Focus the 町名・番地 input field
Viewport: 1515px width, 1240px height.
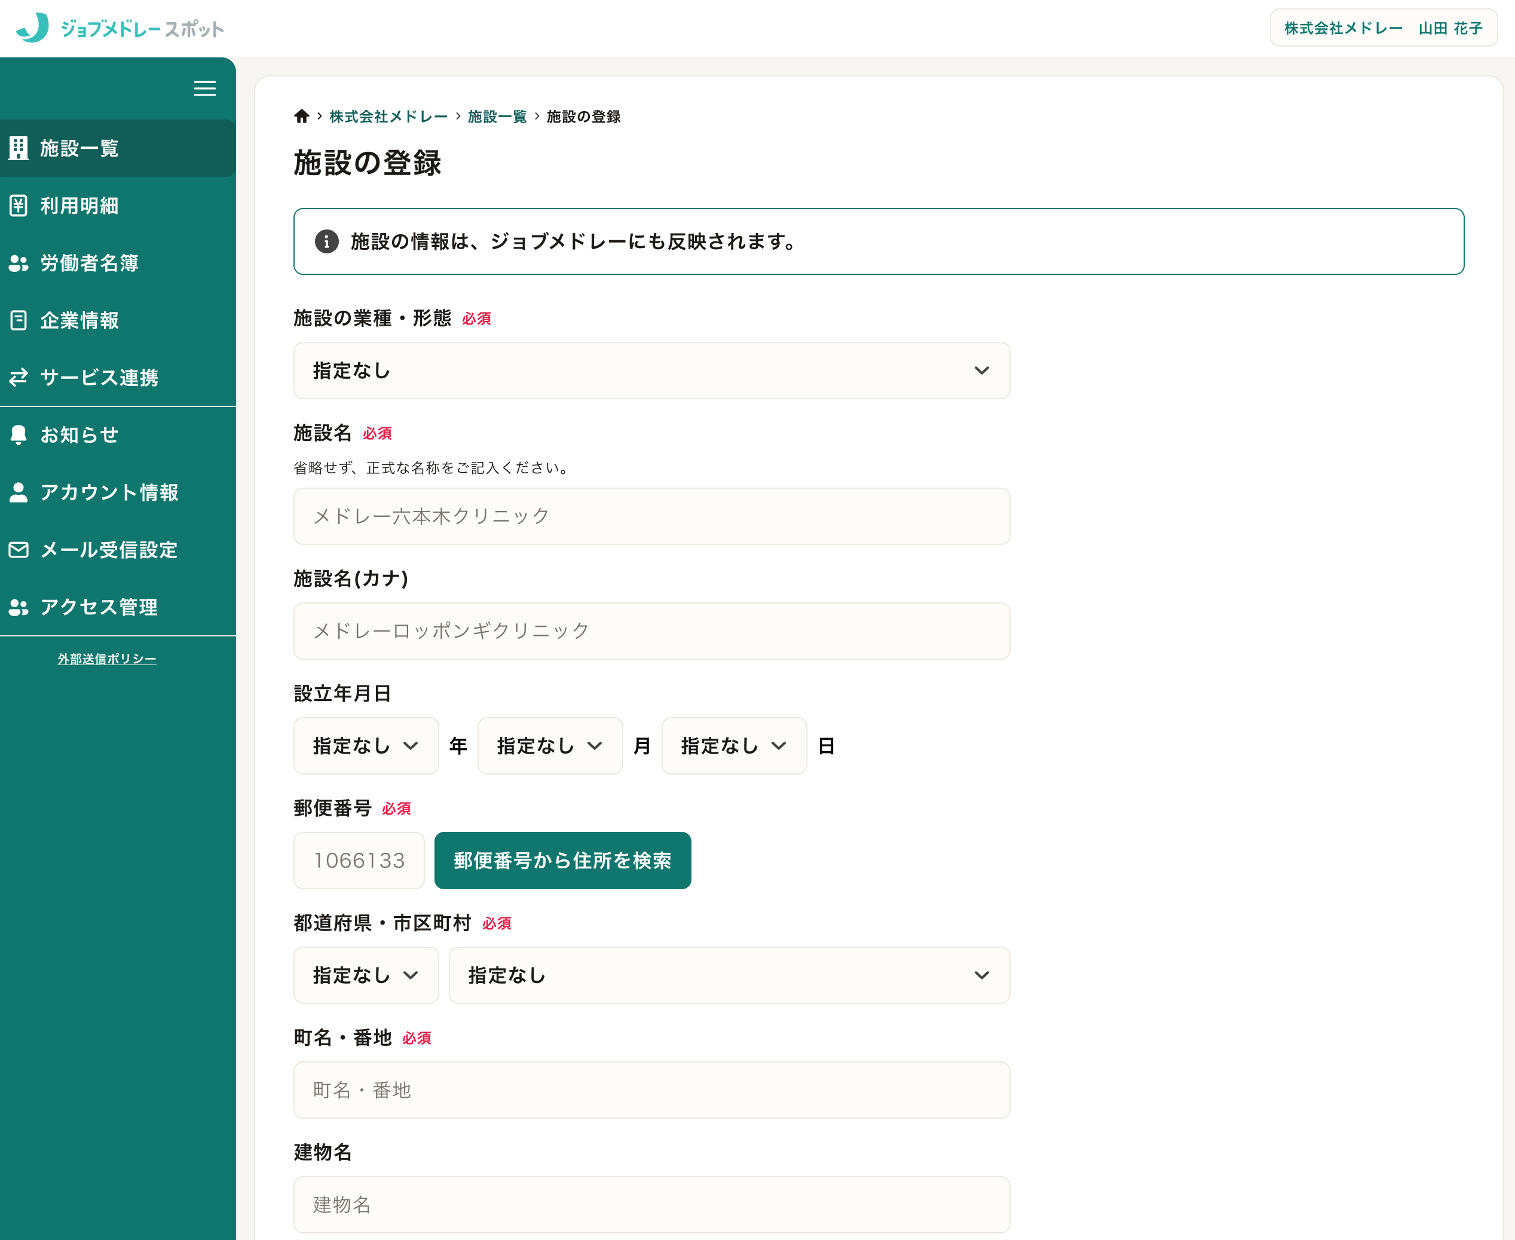click(651, 1090)
